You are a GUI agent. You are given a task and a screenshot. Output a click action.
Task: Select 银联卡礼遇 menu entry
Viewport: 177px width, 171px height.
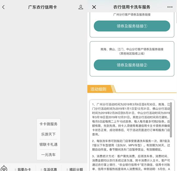tap(48, 144)
